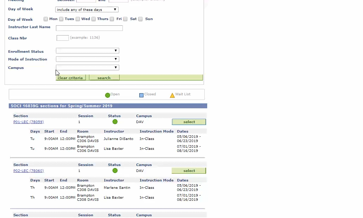Viewport: 363px width, 218px height.
Task: Click the (example: 1136) hint text
Action: [85, 38]
